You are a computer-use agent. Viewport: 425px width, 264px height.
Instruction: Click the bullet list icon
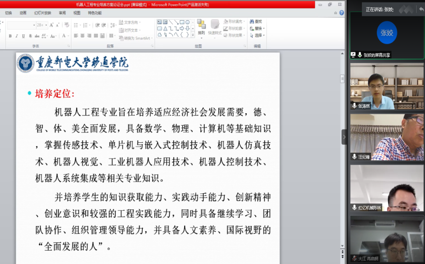tap(76, 25)
